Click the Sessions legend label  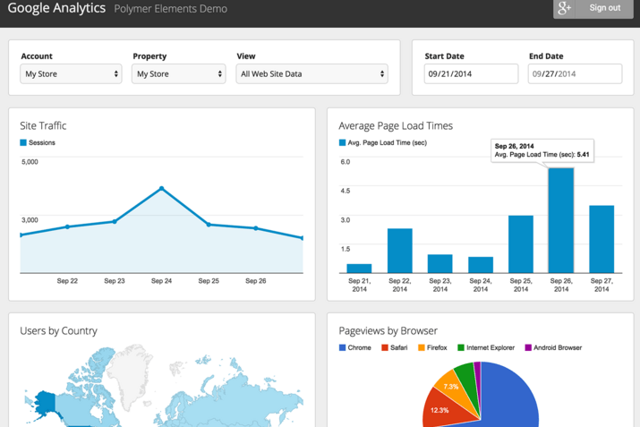(x=42, y=142)
